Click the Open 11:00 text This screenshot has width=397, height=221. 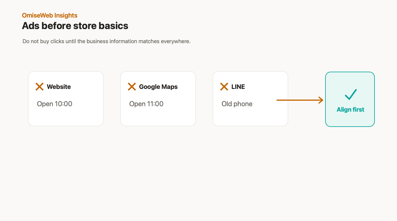[146, 104]
